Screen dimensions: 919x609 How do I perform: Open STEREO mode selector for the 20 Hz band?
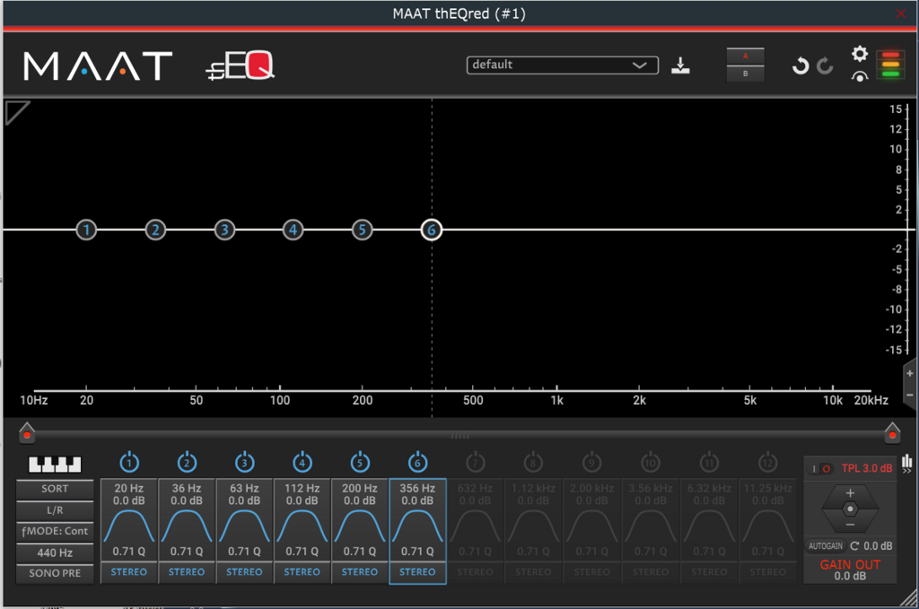pyautogui.click(x=129, y=572)
